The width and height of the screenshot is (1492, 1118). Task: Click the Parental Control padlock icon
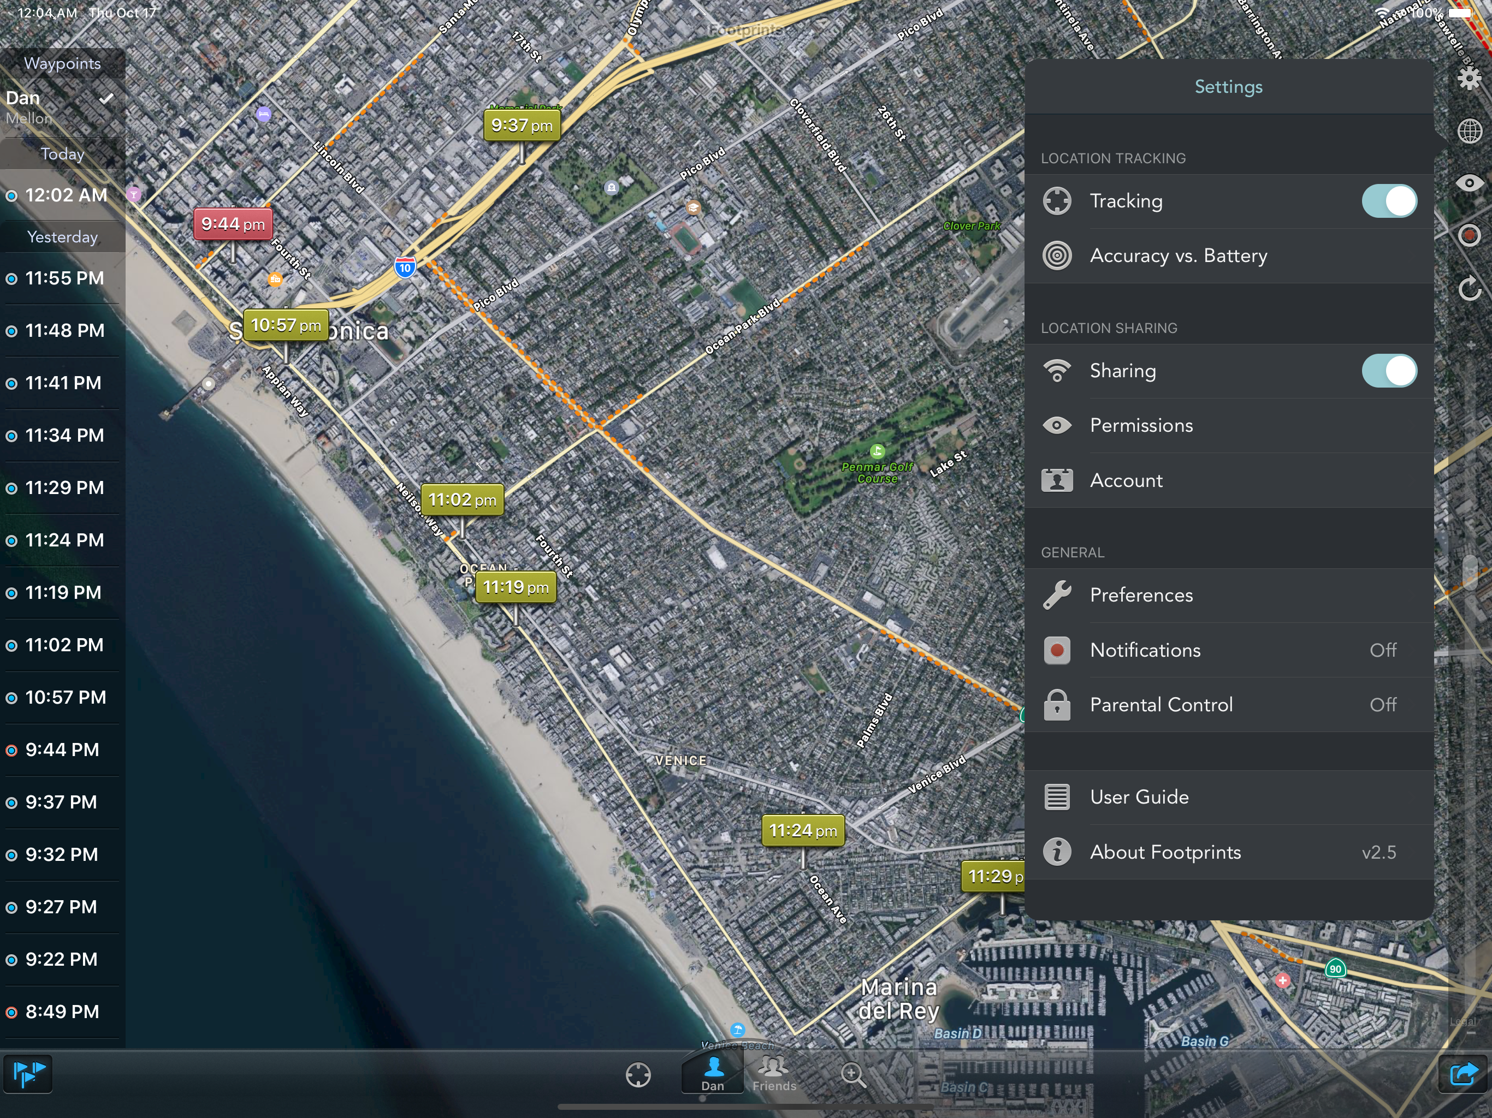[1057, 705]
